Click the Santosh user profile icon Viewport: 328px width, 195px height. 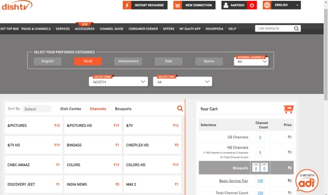click(226, 5)
